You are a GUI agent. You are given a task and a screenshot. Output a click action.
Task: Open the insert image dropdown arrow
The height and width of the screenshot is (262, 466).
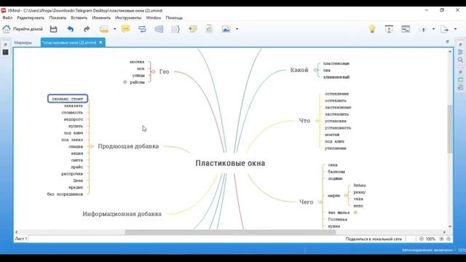tap(237, 29)
